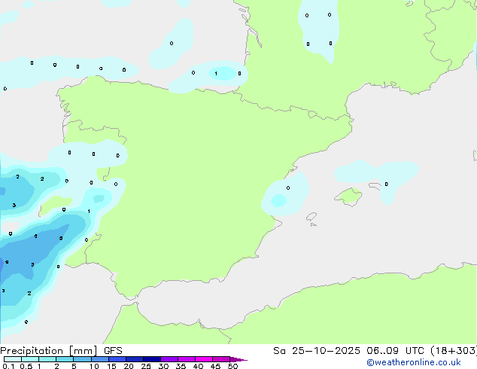Click the '25' legend label
The height and width of the screenshot is (369, 477).
(x=146, y=366)
